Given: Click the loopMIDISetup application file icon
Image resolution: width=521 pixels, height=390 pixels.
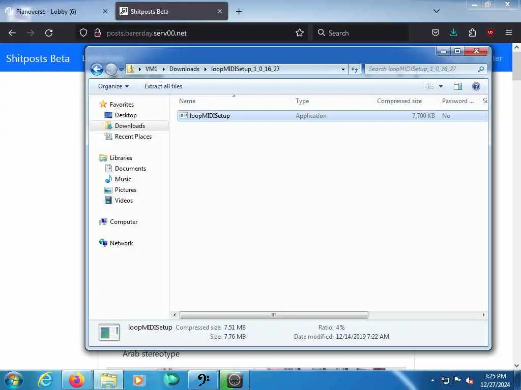Looking at the screenshot, I should coord(183,115).
